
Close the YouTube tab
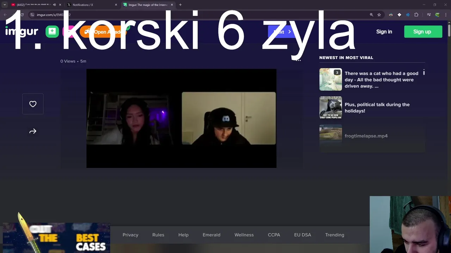pyautogui.click(x=60, y=5)
